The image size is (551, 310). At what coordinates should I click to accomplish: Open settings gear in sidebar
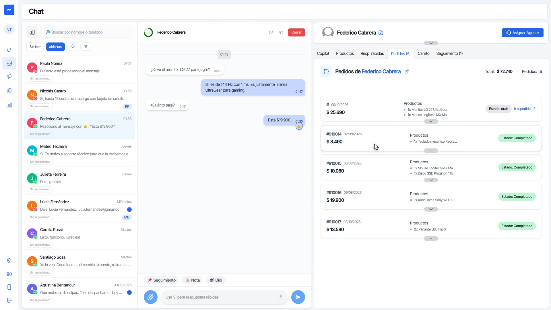pyautogui.click(x=9, y=261)
